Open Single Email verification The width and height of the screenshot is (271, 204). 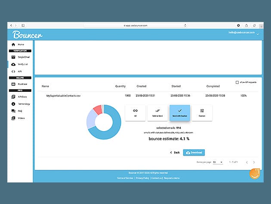(23, 57)
